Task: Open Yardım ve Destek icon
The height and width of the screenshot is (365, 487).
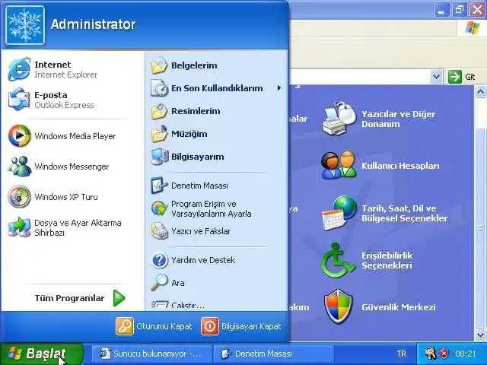Action: pyautogui.click(x=159, y=260)
